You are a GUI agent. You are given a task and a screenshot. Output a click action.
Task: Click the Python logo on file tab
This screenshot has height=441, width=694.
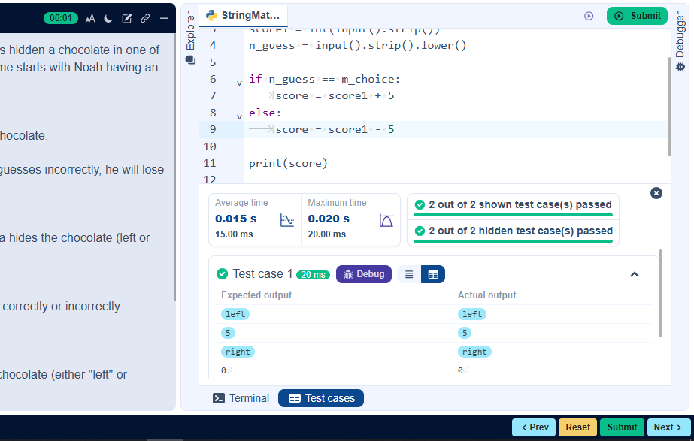[211, 16]
